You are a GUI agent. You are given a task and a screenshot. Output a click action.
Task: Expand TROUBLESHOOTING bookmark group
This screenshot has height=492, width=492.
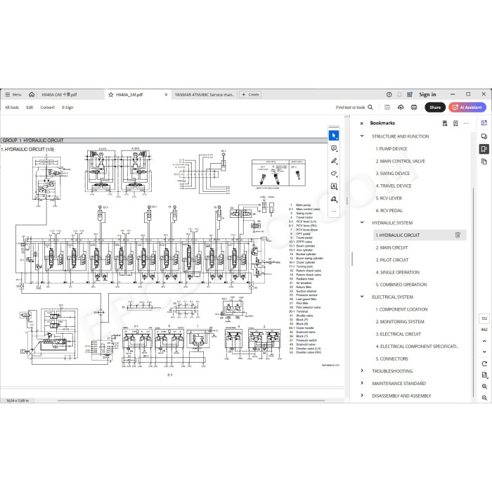(362, 370)
